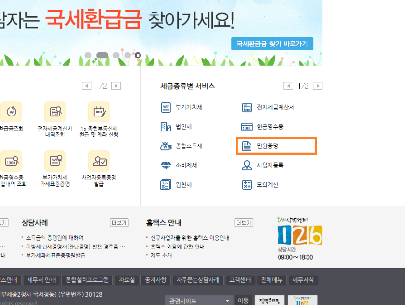Click the 현금영수증 내역 조회 tile icon
This screenshot has width=405, height=305.
click(x=11, y=161)
